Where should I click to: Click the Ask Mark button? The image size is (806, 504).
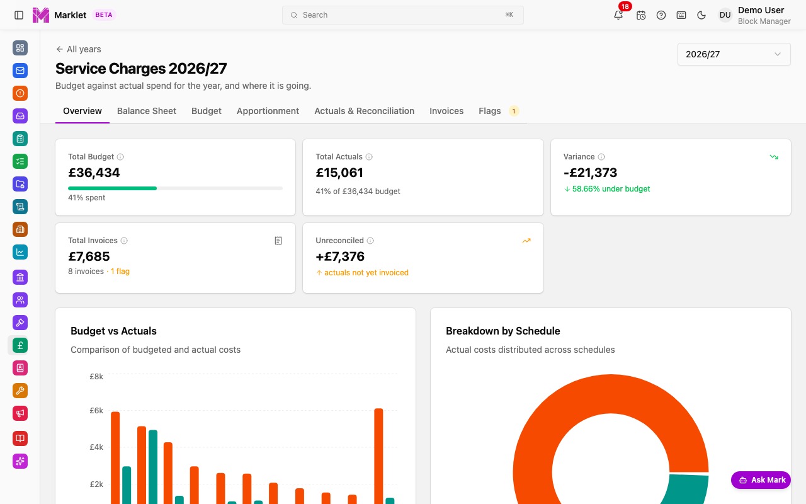[x=761, y=480]
